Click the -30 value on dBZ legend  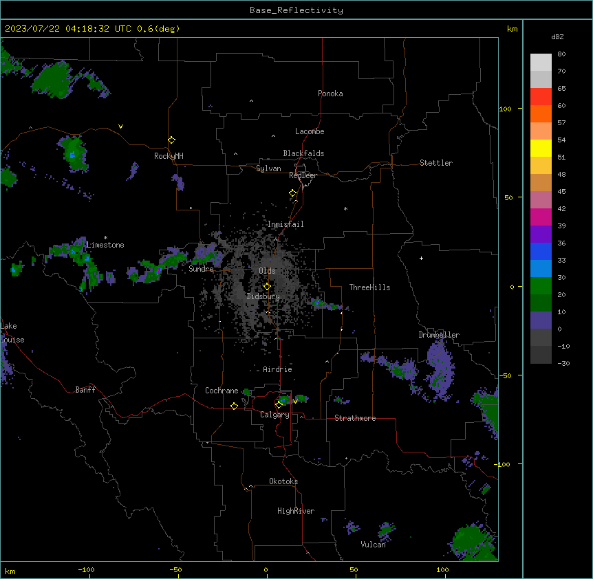(563, 363)
